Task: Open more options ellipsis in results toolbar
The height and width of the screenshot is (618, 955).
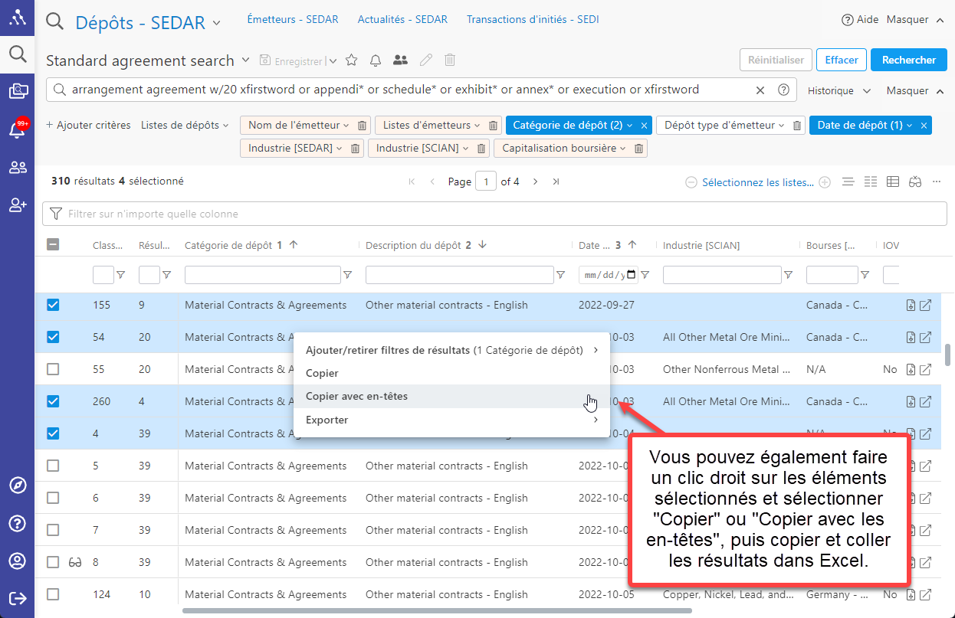Action: (x=937, y=182)
